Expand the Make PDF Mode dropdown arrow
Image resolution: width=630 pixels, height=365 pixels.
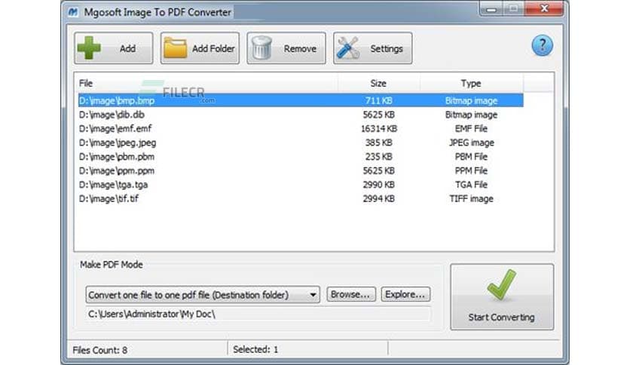coord(313,295)
